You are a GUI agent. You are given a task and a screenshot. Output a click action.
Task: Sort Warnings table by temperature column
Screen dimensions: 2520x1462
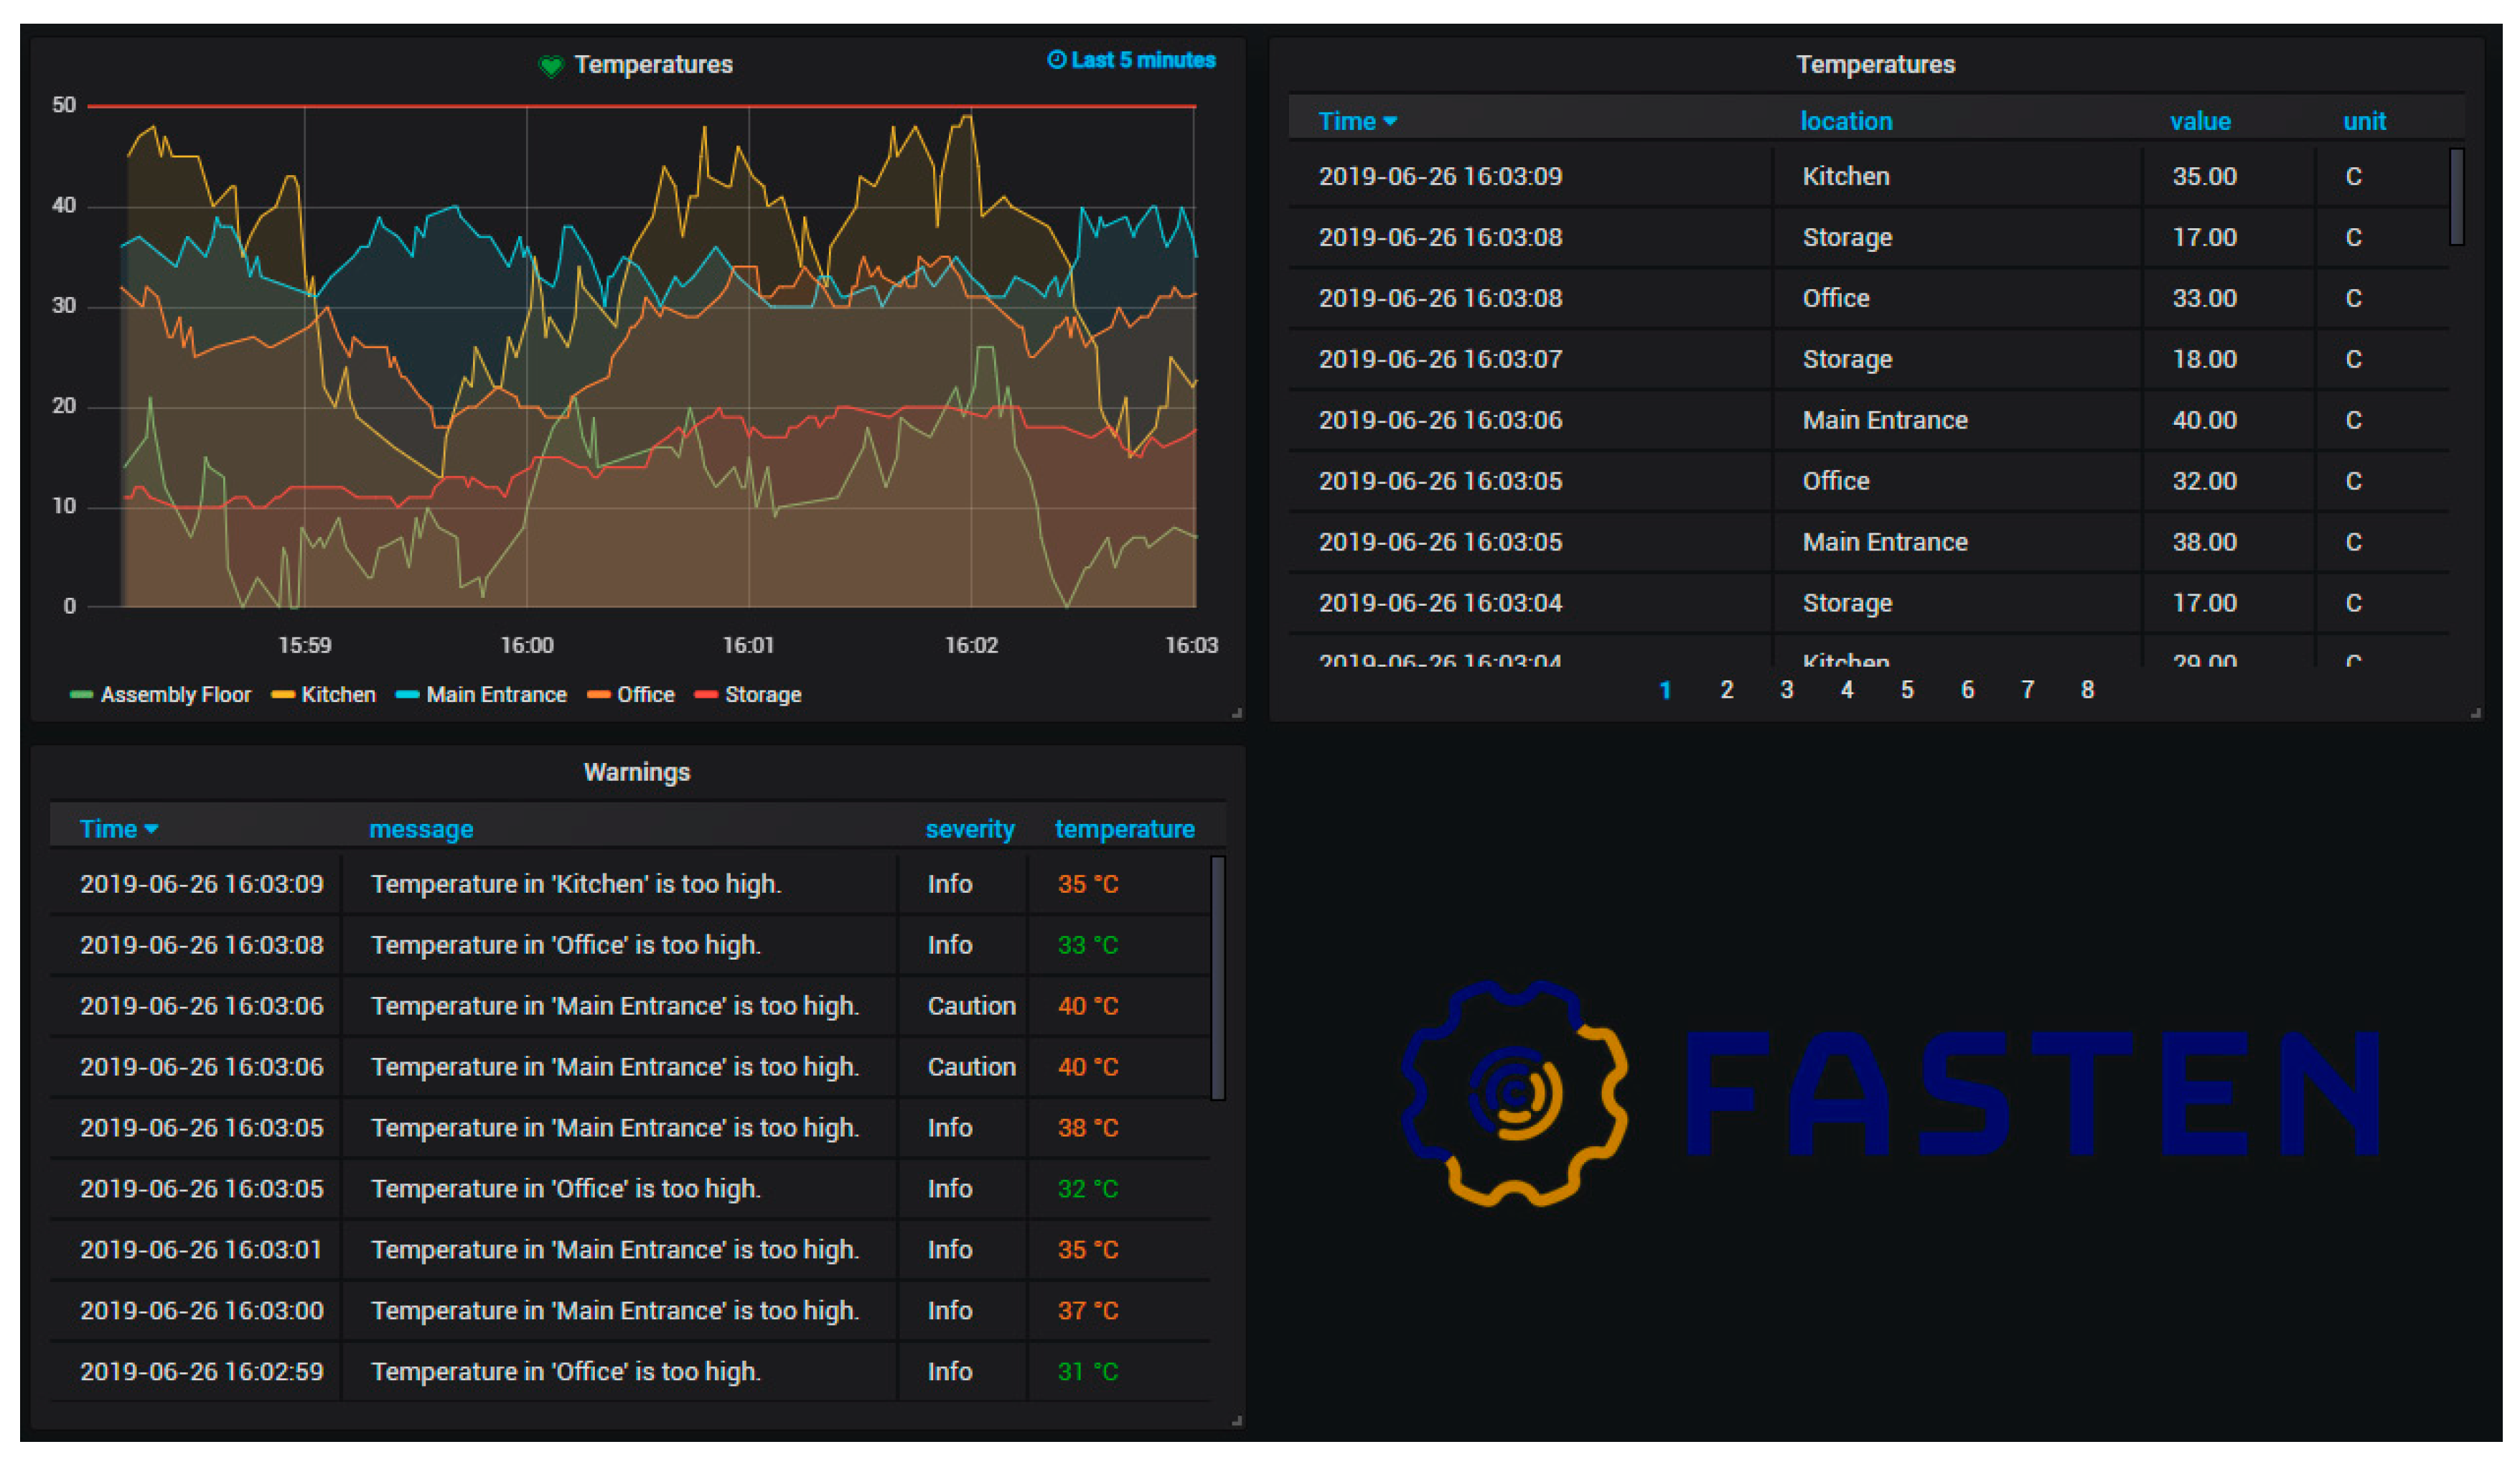pyautogui.click(x=1124, y=829)
